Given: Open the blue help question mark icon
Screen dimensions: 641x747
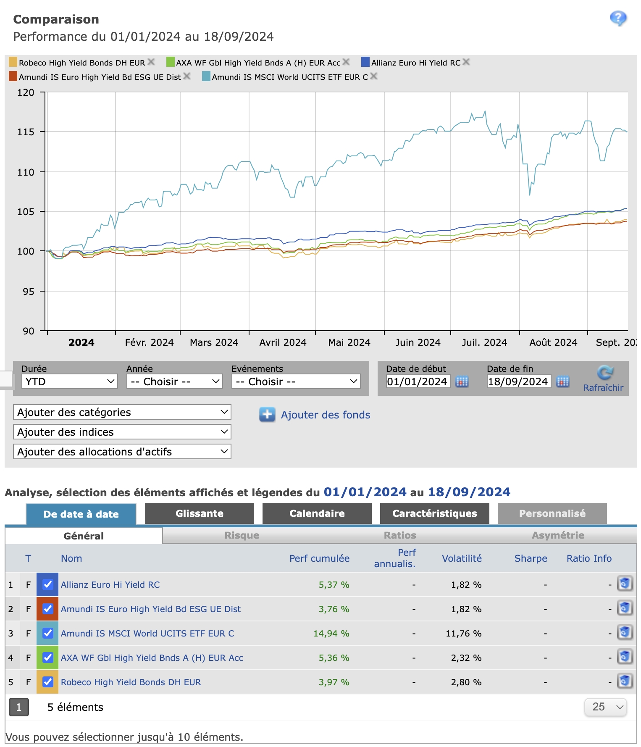Looking at the screenshot, I should click(x=618, y=18).
